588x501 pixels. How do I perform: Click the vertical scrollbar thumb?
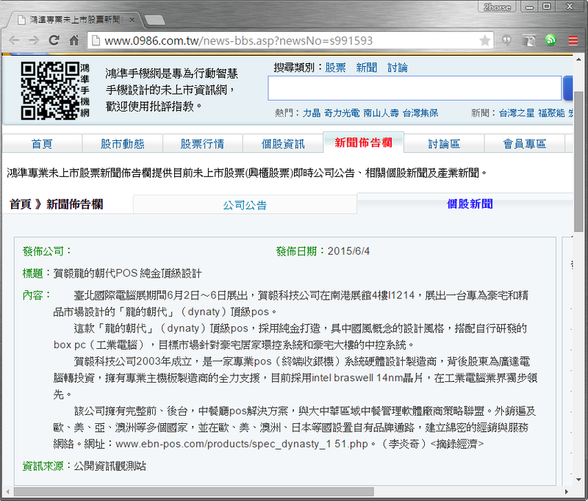pyautogui.click(x=578, y=161)
